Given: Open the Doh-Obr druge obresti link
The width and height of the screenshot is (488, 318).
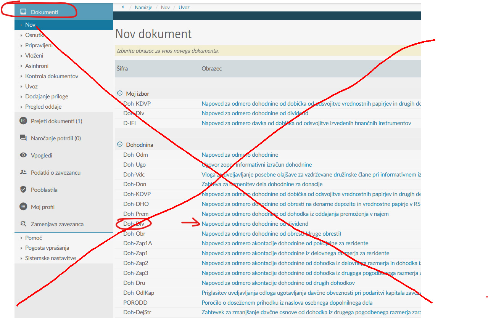Looking at the screenshot, I should (x=271, y=234).
